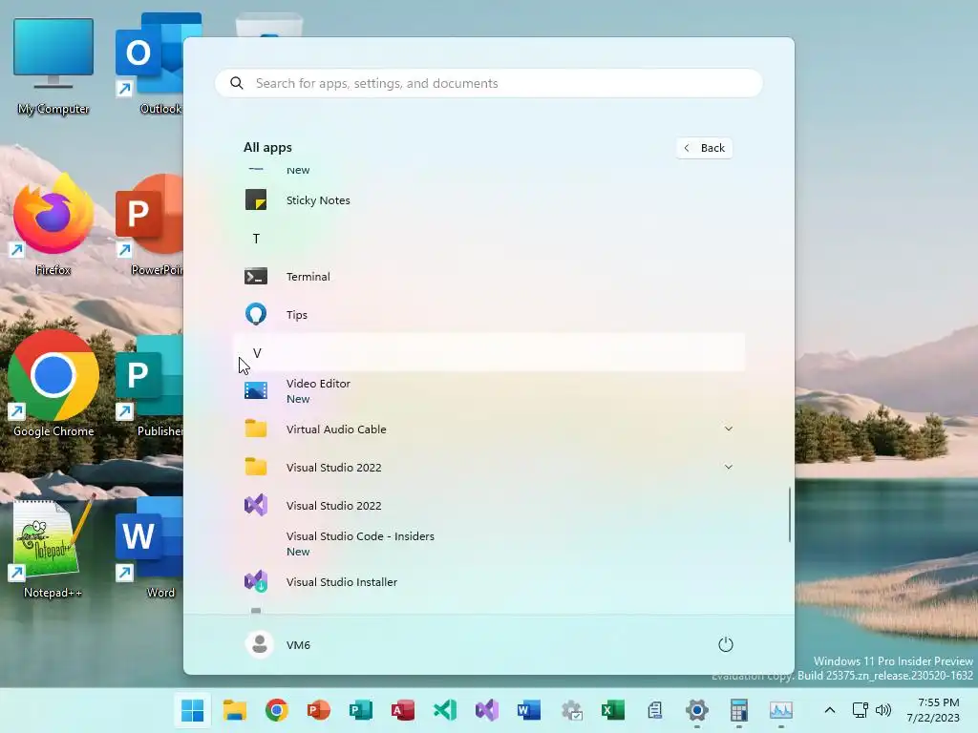Go Back from All apps
Image resolution: width=978 pixels, height=733 pixels.
pyautogui.click(x=705, y=148)
